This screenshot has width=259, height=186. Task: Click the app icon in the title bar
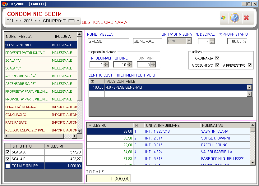(4, 4)
